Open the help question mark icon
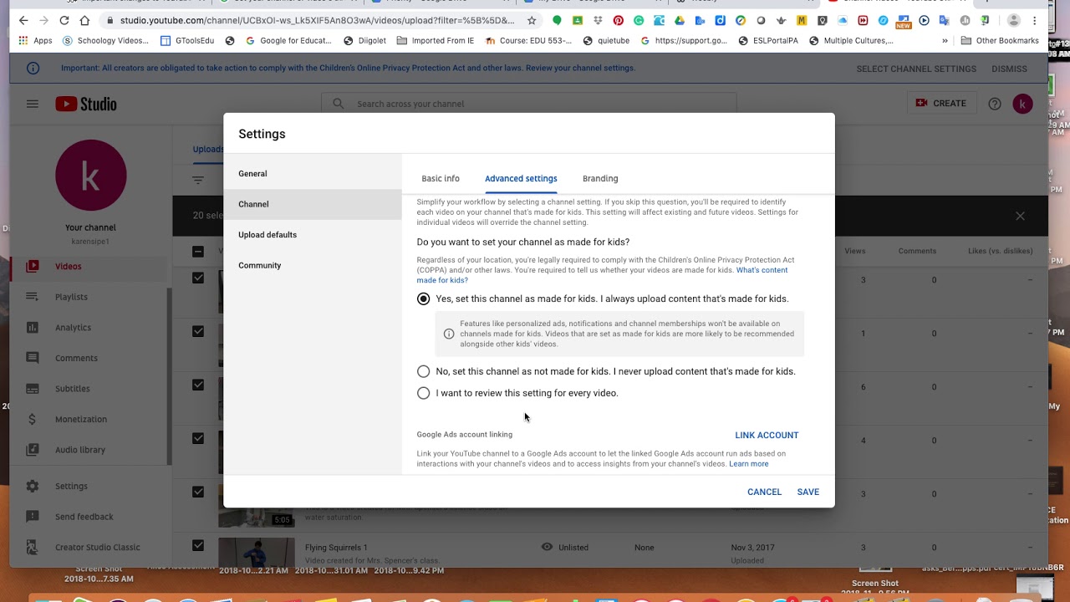The height and width of the screenshot is (602, 1070). (x=995, y=104)
